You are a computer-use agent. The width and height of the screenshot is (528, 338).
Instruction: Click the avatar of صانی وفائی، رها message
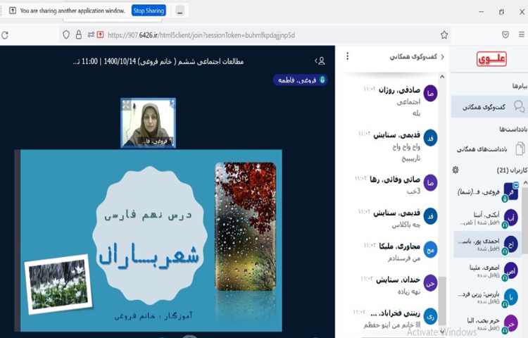pyautogui.click(x=430, y=182)
